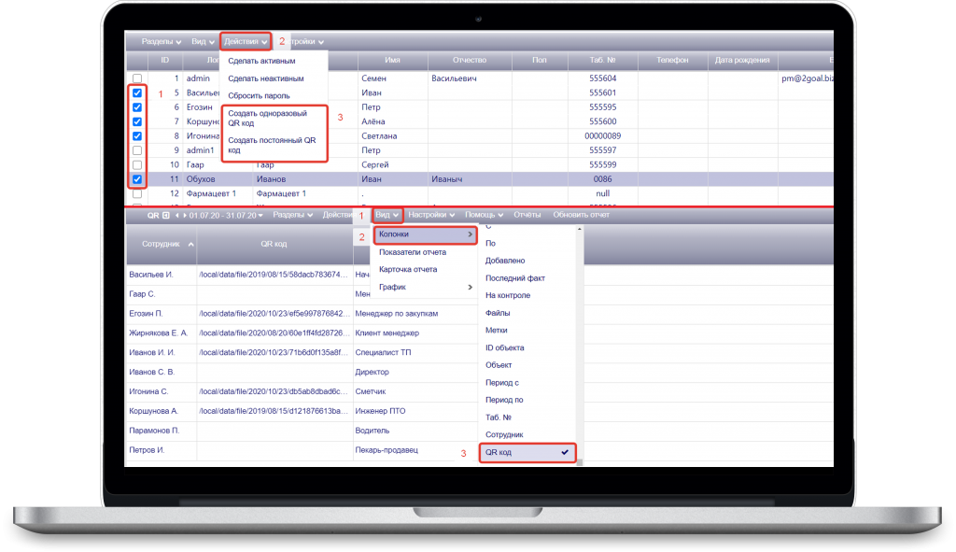Image resolution: width=956 pixels, height=552 pixels.
Task: Open the date range 01.07.20 - 31.07.20 dropdown
Action: pos(226,216)
